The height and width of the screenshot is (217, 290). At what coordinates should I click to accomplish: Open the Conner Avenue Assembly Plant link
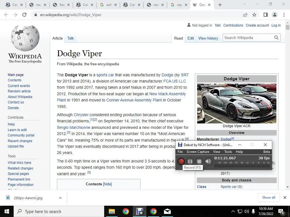[134, 100]
